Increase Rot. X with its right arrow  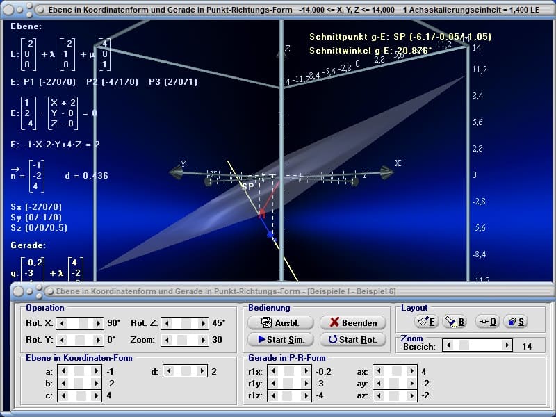(x=98, y=323)
